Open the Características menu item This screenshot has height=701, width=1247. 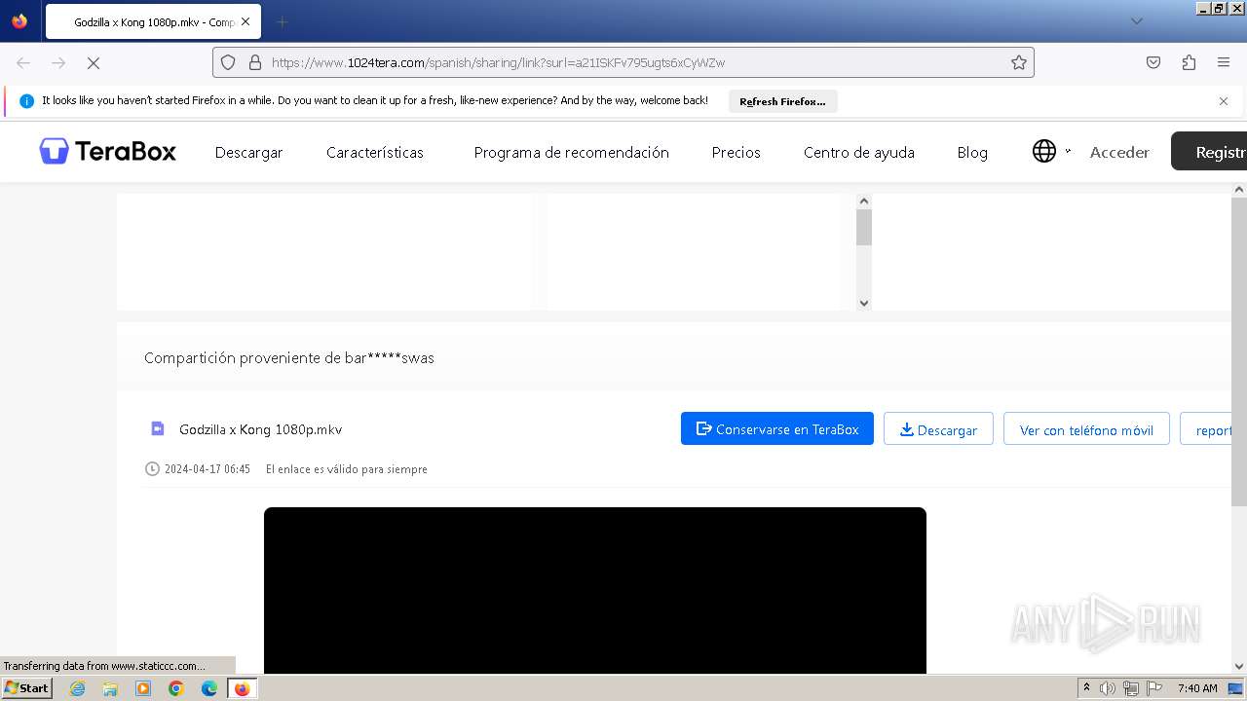375,152
